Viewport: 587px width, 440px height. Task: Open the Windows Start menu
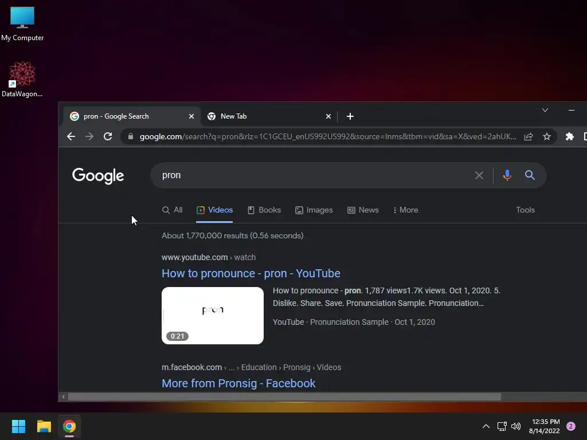(x=18, y=426)
